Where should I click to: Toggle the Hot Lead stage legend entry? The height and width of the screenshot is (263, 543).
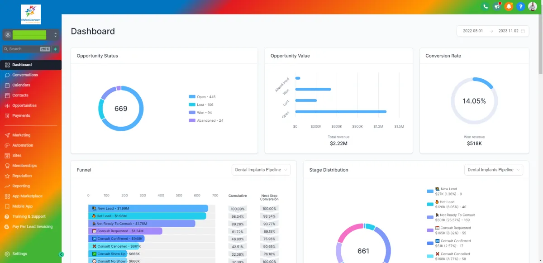(x=446, y=204)
